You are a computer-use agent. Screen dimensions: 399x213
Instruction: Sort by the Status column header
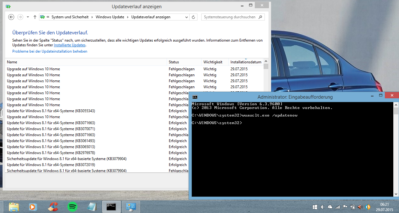click(184, 62)
